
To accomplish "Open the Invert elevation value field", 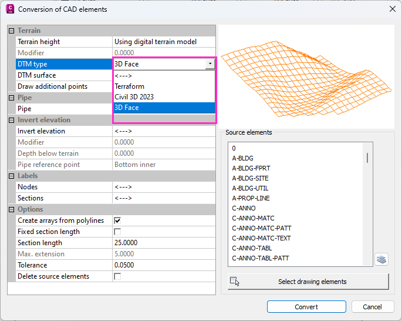I will tap(164, 131).
